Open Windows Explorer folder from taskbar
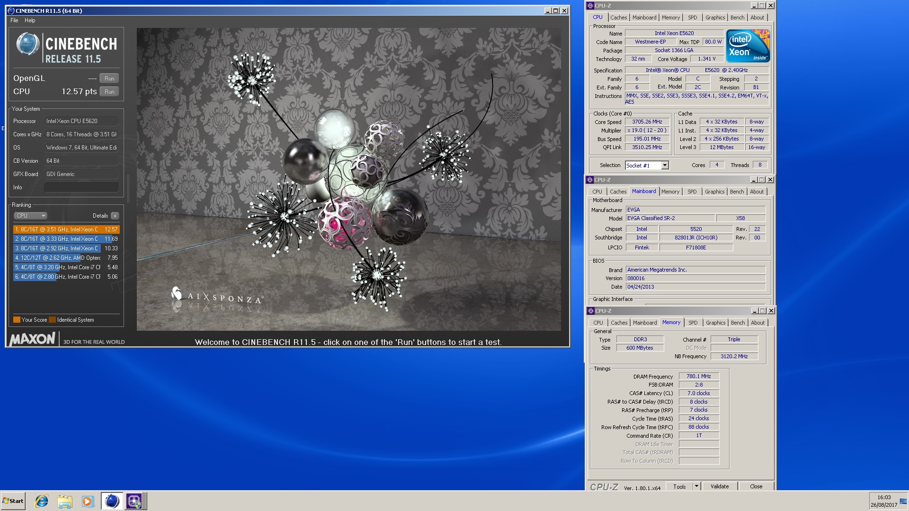The width and height of the screenshot is (909, 511). (65, 501)
